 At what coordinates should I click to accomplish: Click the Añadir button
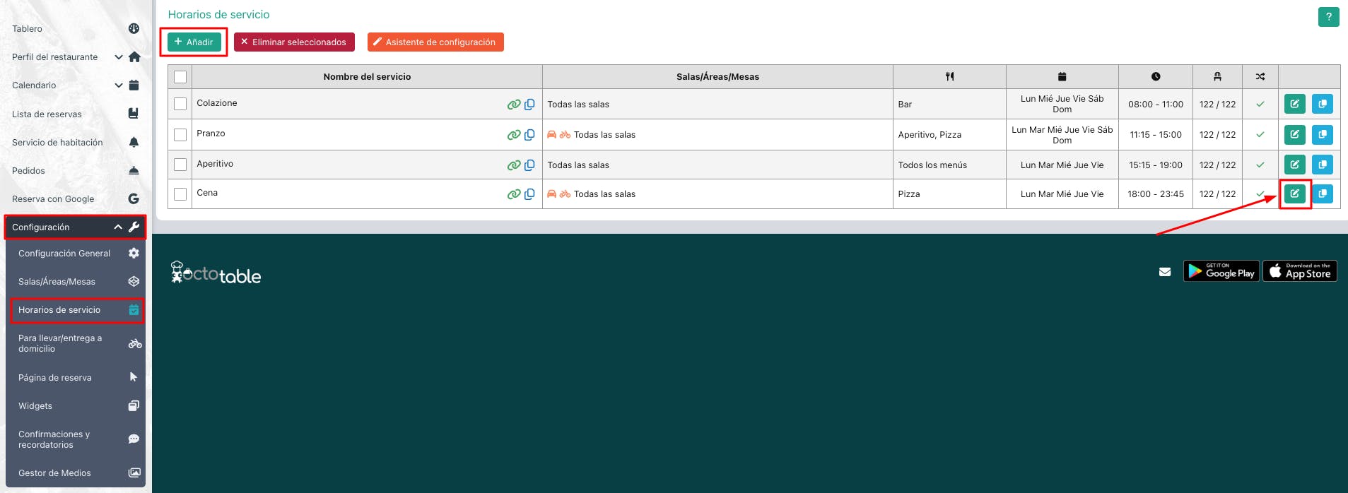[x=194, y=42]
